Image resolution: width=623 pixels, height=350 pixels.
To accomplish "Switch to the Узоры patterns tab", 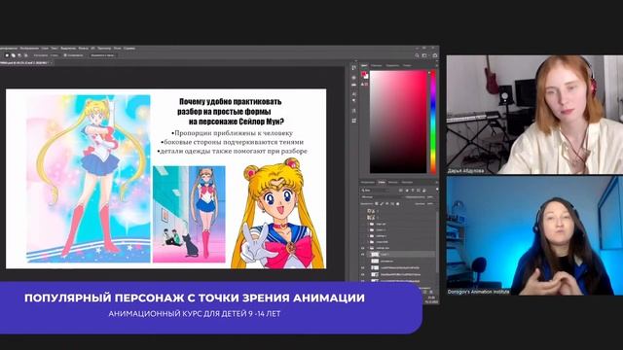I will 407,65.
